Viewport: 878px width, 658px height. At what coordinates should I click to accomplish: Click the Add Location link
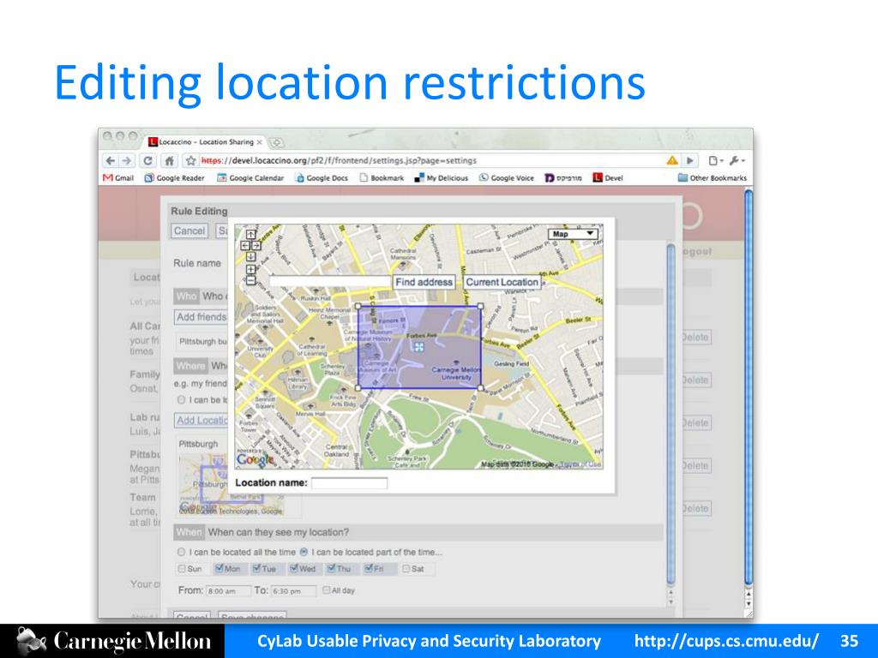click(x=201, y=420)
